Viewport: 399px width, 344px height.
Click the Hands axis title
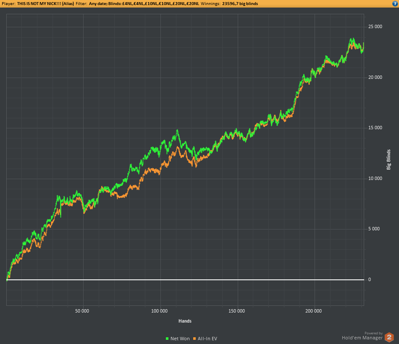pos(185,321)
